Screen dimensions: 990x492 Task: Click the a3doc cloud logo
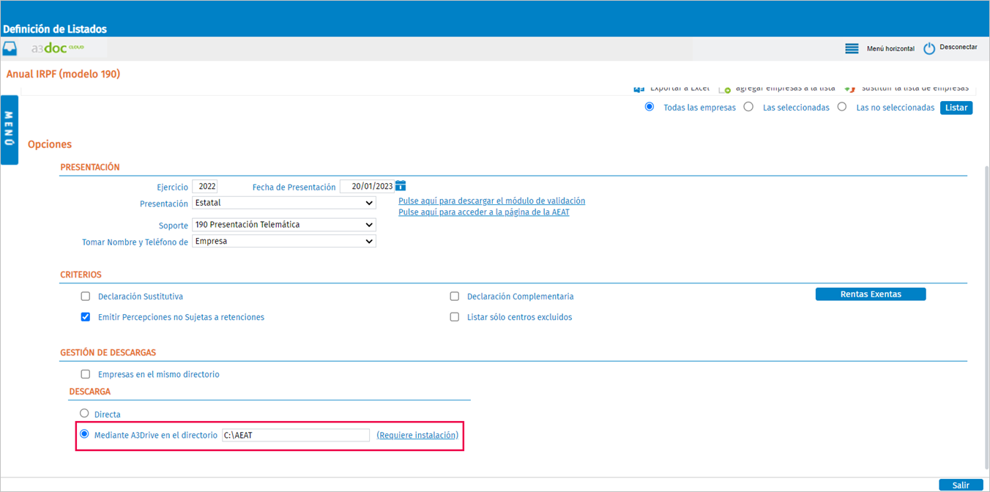point(58,48)
